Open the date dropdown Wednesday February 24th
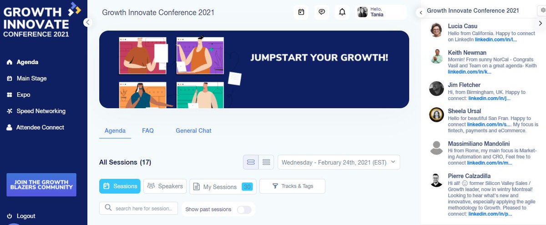The width and height of the screenshot is (546, 225). tap(339, 162)
